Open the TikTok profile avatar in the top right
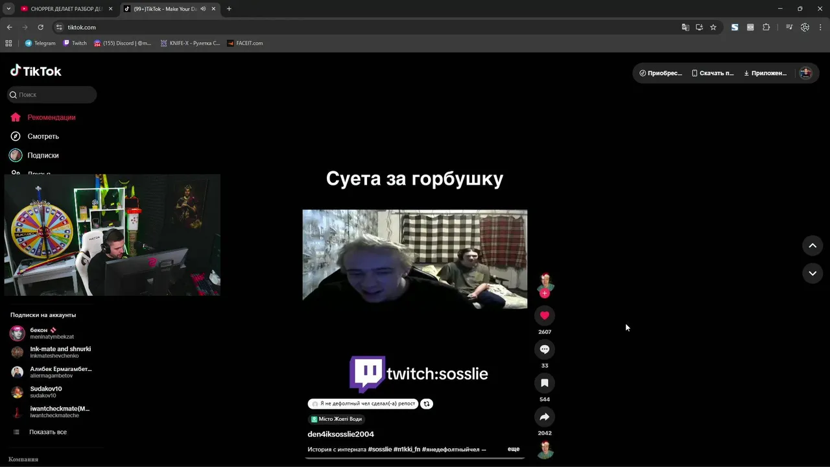 [806, 73]
